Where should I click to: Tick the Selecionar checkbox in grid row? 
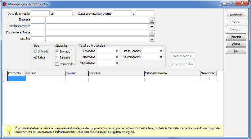[x=208, y=79]
